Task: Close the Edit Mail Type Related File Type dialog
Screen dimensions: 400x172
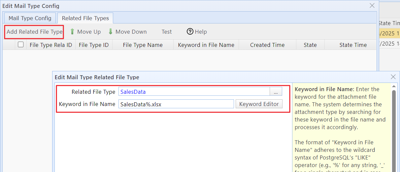Action: (x=393, y=77)
